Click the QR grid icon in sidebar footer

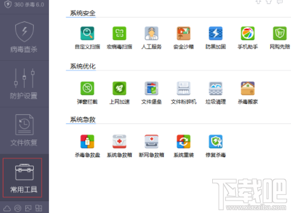[39, 208]
